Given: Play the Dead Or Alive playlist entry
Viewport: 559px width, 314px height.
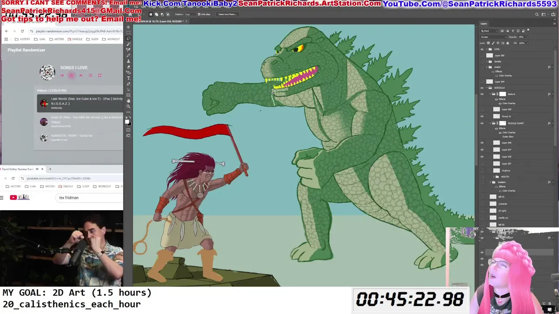Looking at the screenshot, I should click(x=80, y=122).
